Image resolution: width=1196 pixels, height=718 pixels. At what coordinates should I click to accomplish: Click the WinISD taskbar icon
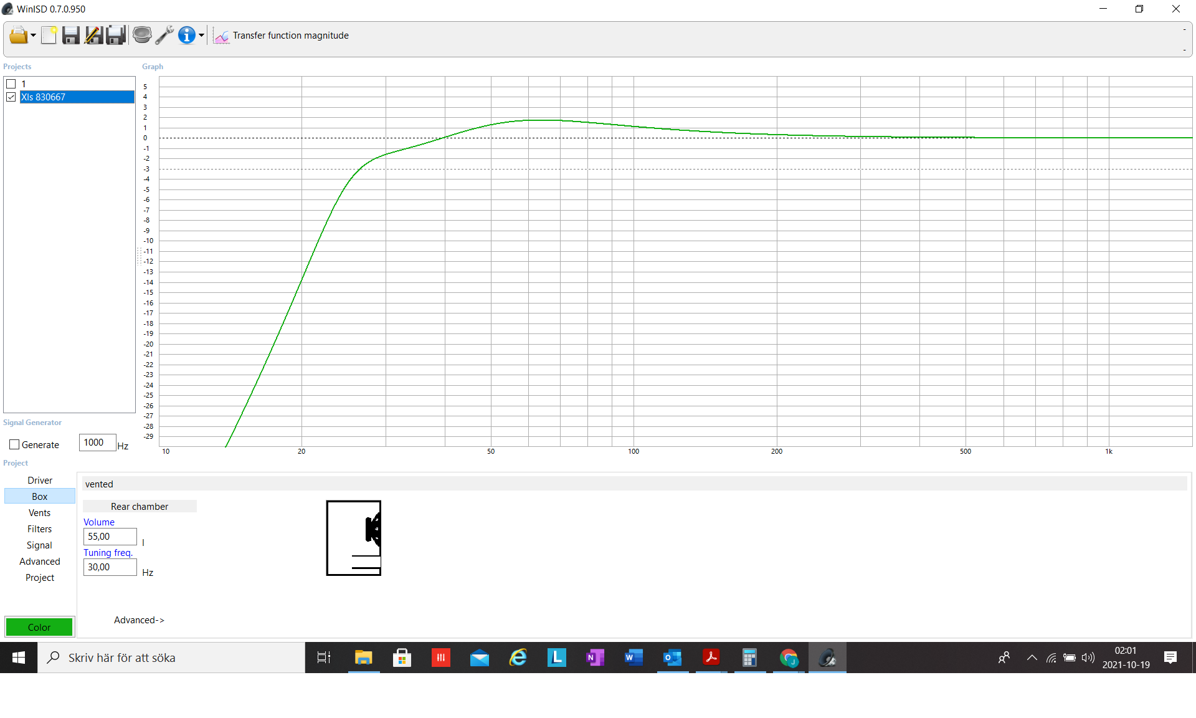pyautogui.click(x=827, y=658)
